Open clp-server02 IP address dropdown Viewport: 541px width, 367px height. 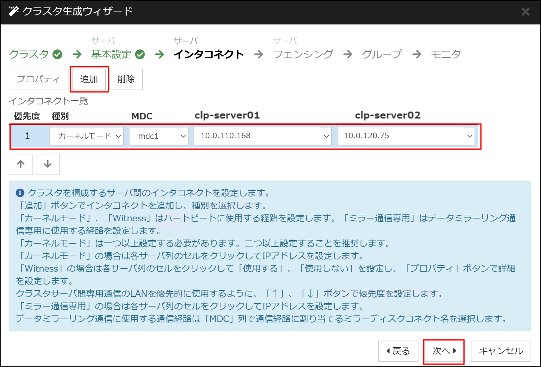(x=406, y=136)
